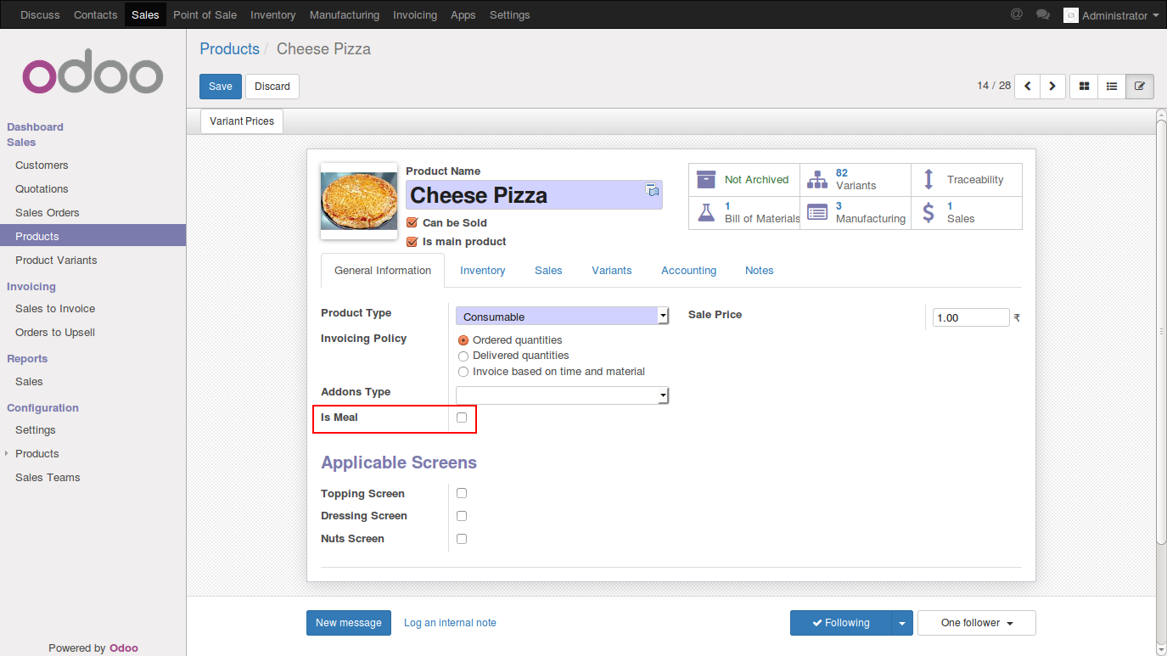Open Dashboard in the sidebar
The image size is (1167, 656).
coord(36,127)
